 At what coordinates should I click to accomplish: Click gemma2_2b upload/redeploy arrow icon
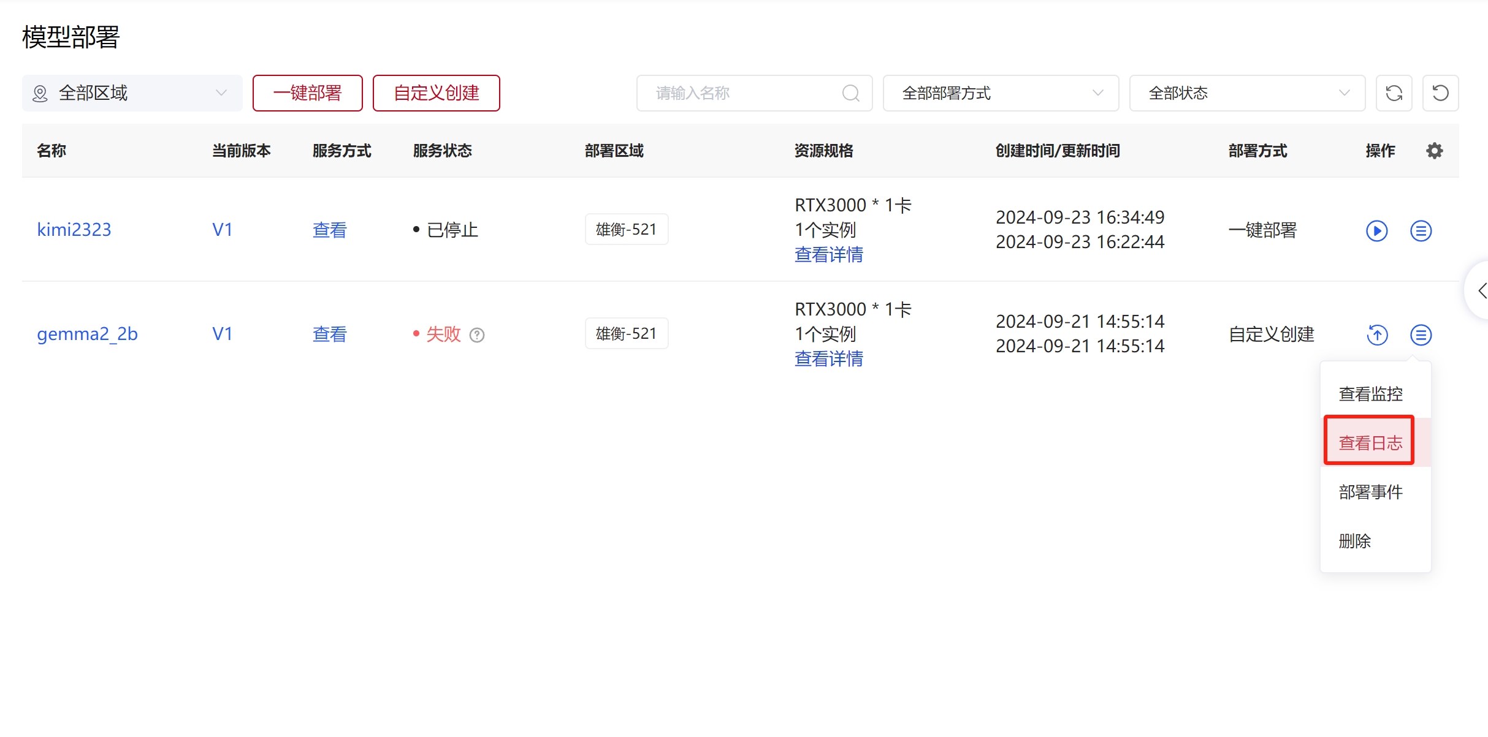coord(1377,335)
